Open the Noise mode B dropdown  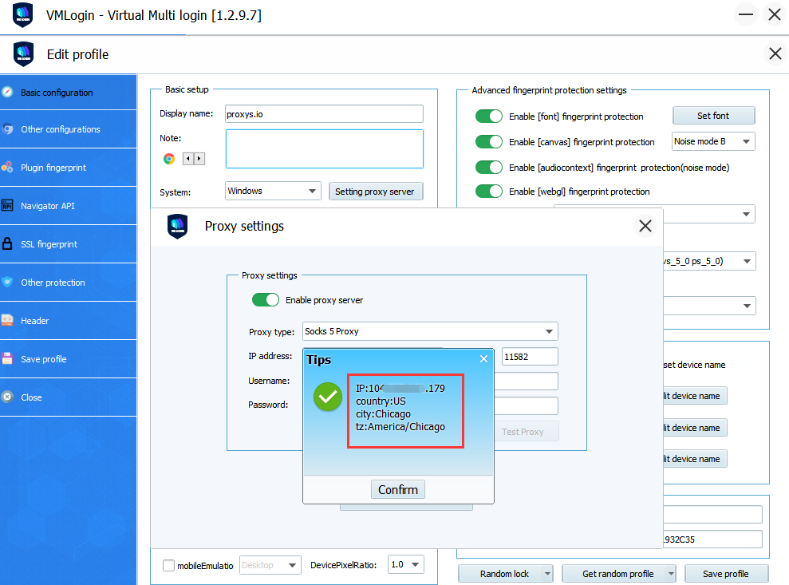pyautogui.click(x=713, y=142)
